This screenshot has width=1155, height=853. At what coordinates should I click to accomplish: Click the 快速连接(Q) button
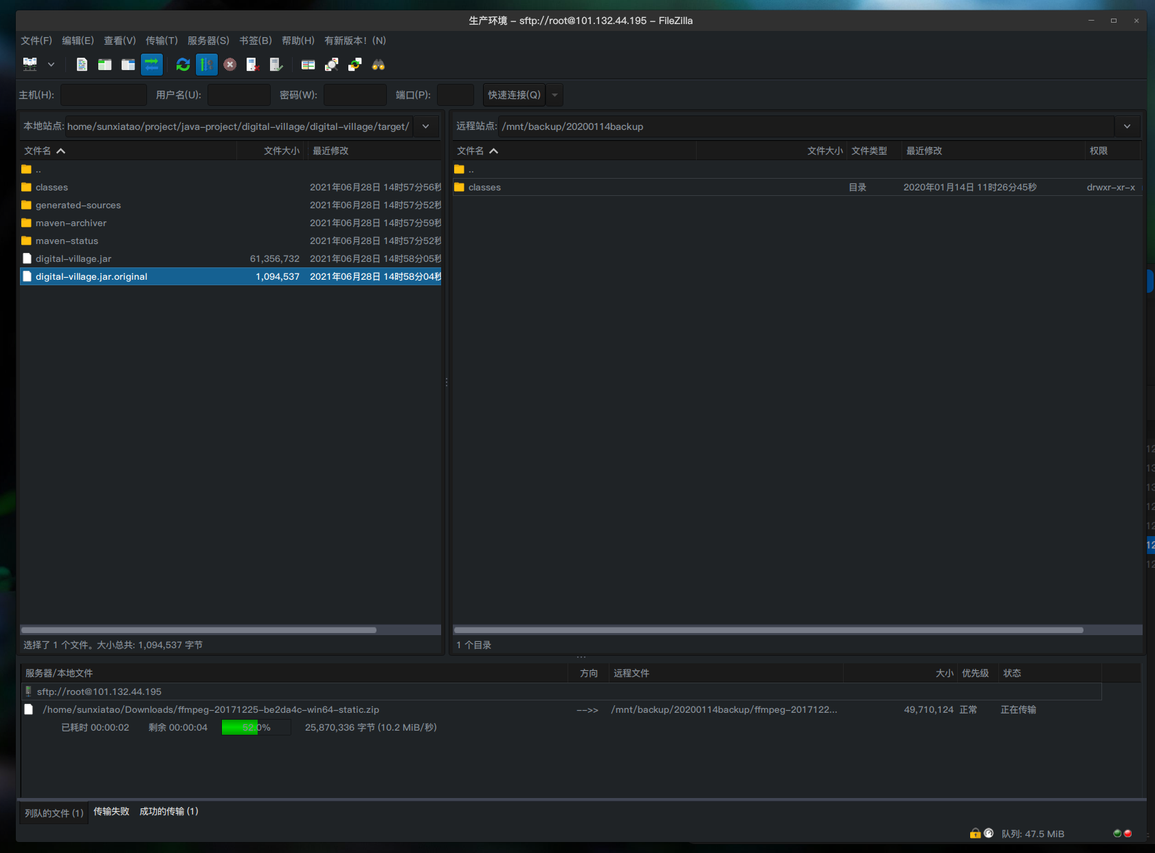tap(514, 95)
